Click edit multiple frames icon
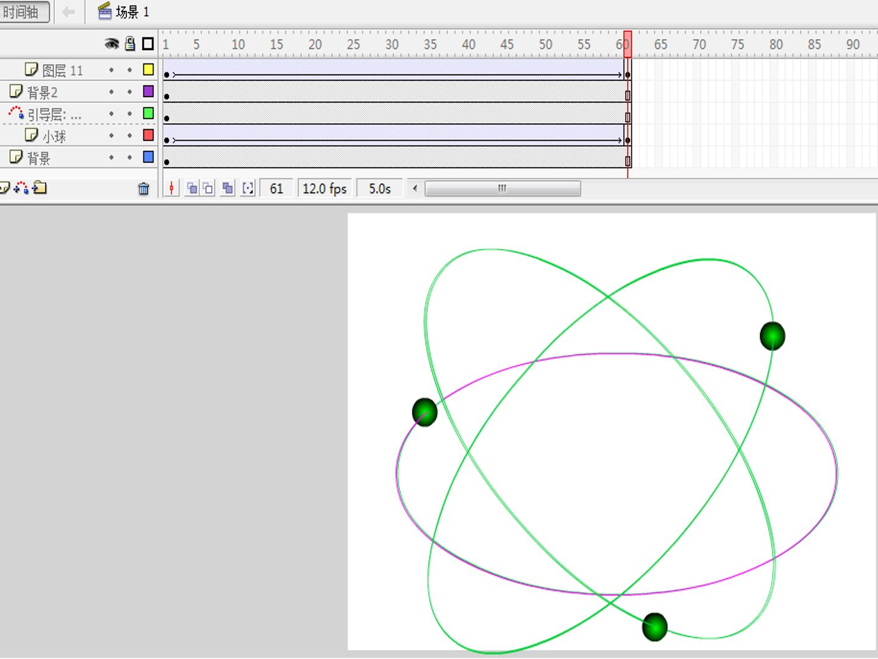 point(227,189)
